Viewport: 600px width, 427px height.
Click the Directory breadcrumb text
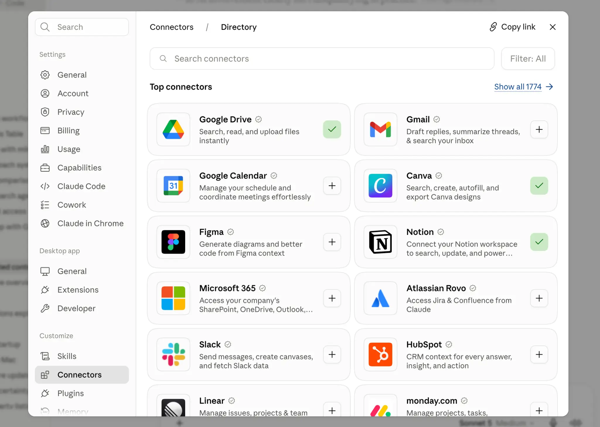click(238, 27)
